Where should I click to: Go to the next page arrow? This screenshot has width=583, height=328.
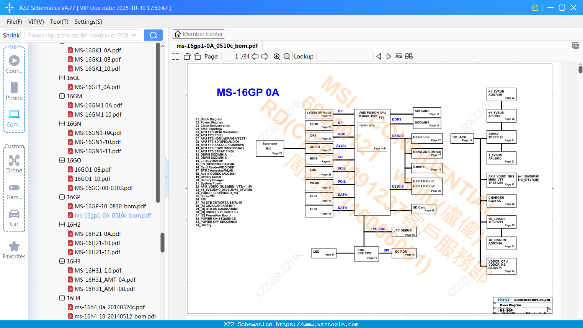tap(265, 57)
